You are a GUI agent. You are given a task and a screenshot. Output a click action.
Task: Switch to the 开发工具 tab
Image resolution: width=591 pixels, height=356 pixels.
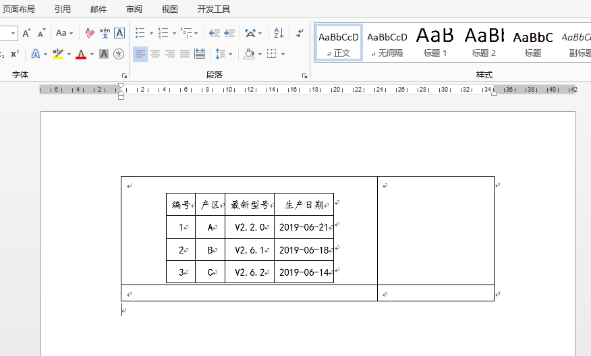point(214,9)
